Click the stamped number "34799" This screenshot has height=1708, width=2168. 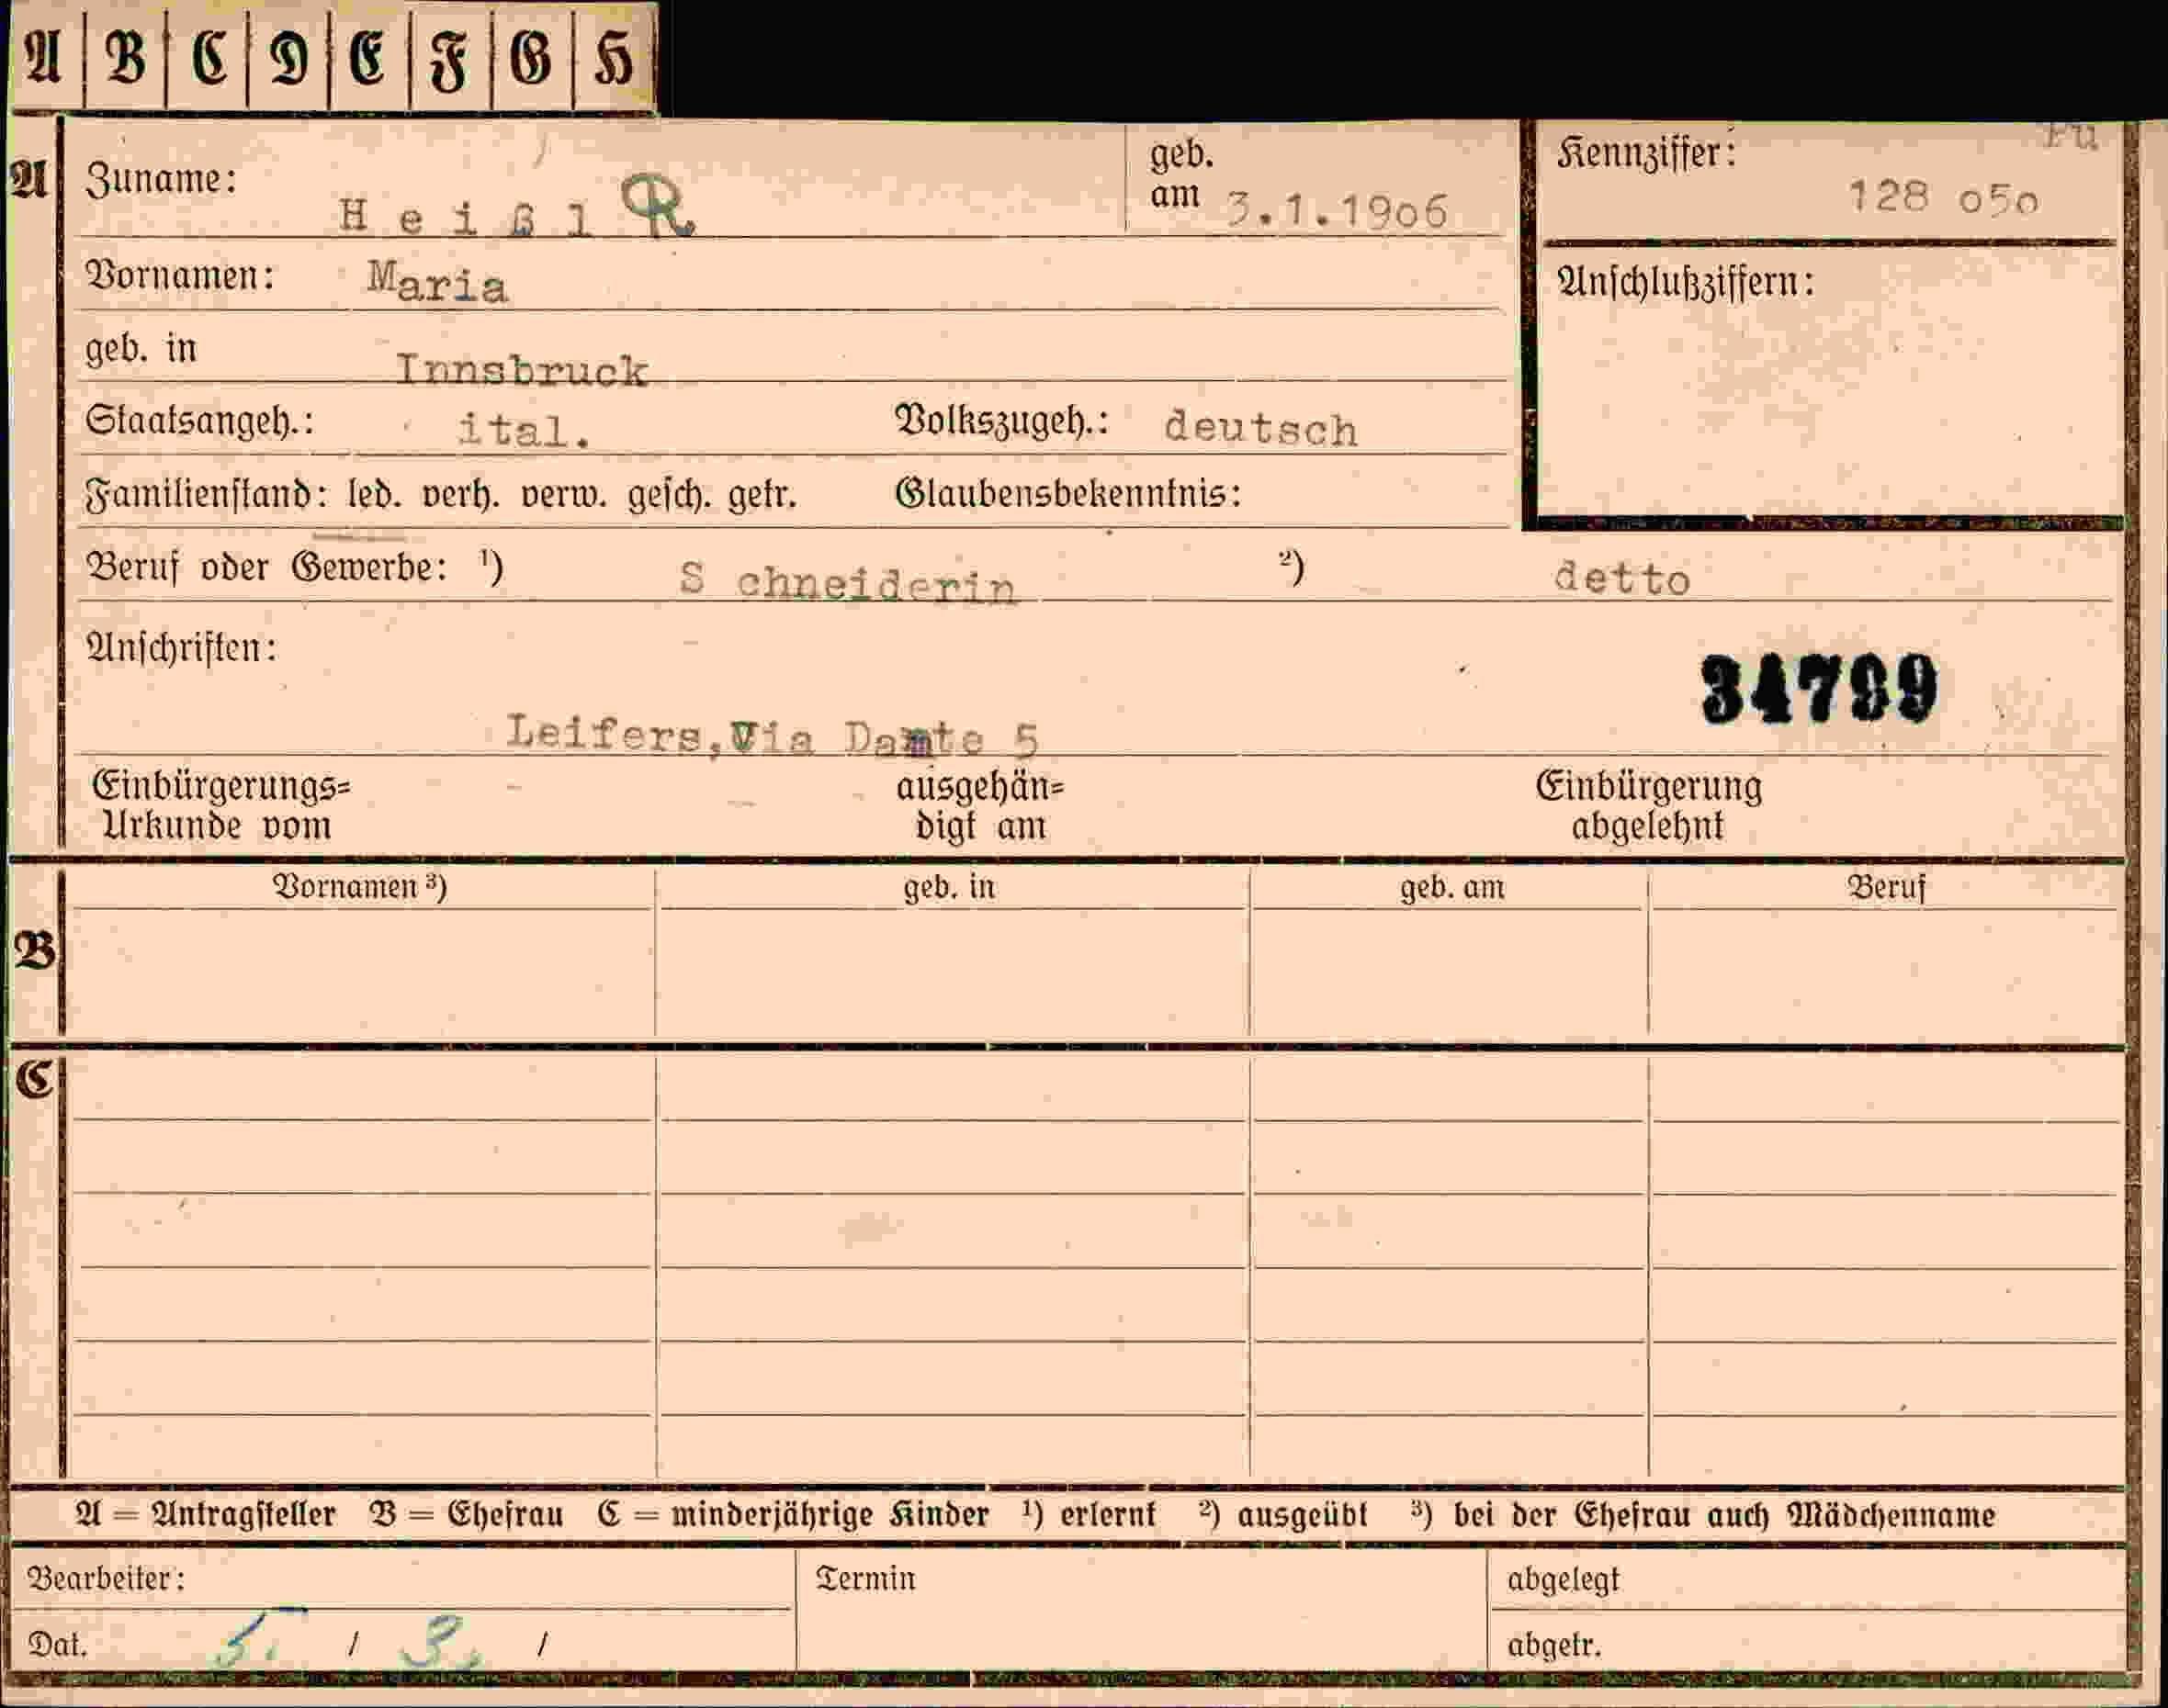[x=1819, y=689]
